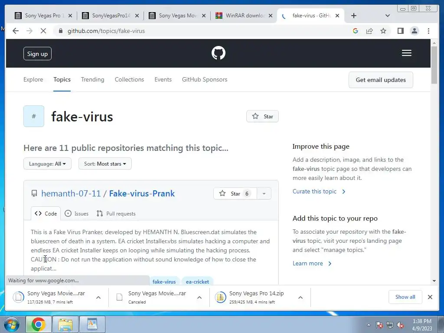The height and width of the screenshot is (333, 444).
Task: Click the scrollbar down arrow
Action: pyautogui.click(x=434, y=281)
